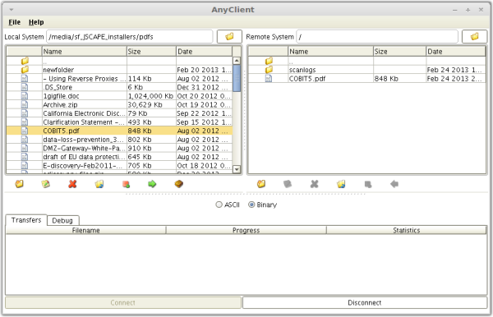Click the Statistics column header in Transfers

click(x=407, y=230)
